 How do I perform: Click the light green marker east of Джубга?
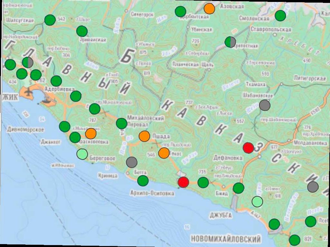[257, 201]
